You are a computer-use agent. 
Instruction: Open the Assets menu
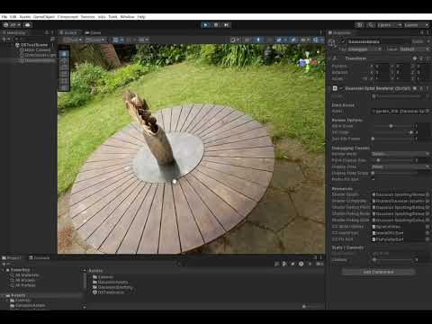[25, 17]
